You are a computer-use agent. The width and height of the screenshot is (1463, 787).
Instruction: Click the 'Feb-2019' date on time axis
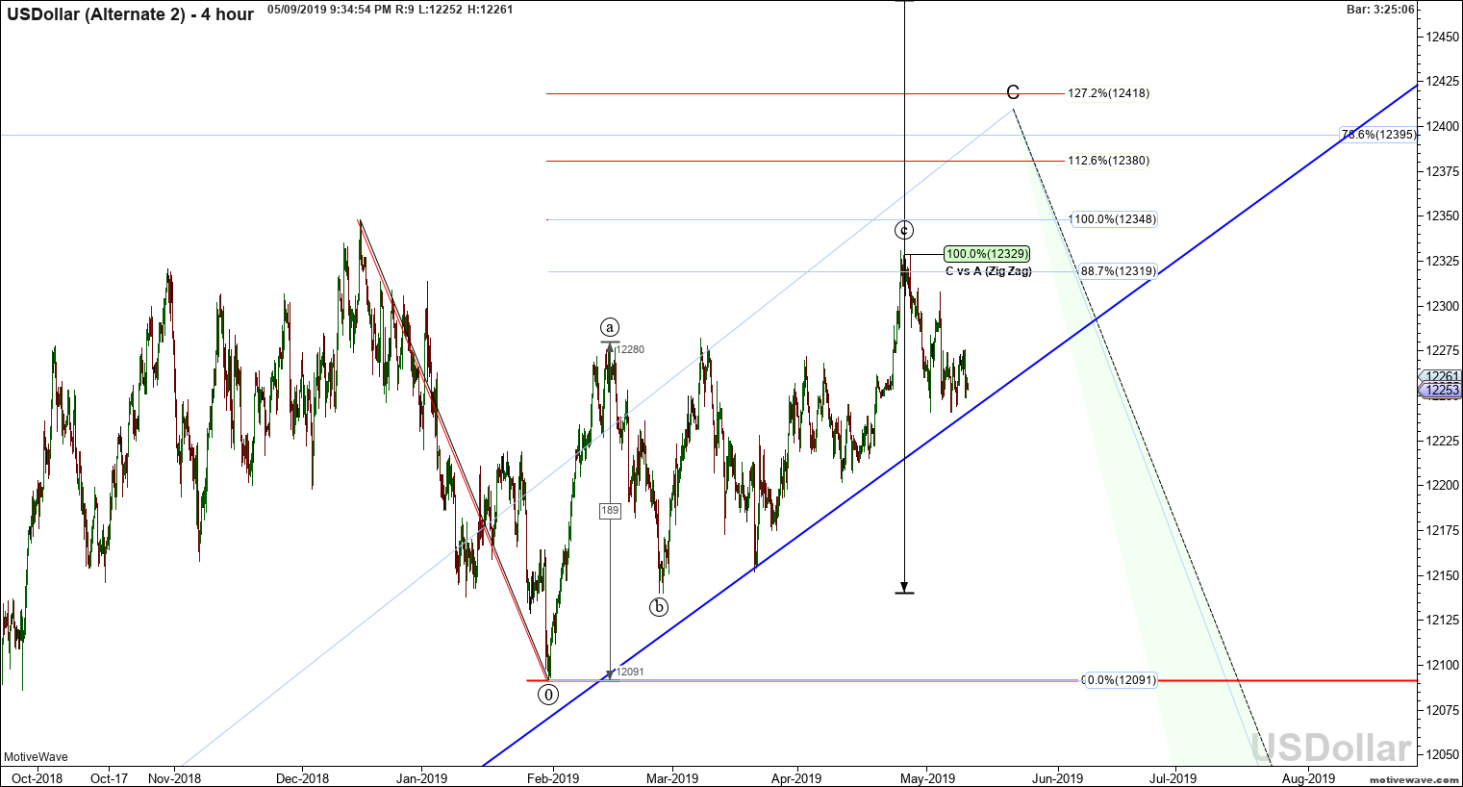[x=554, y=778]
